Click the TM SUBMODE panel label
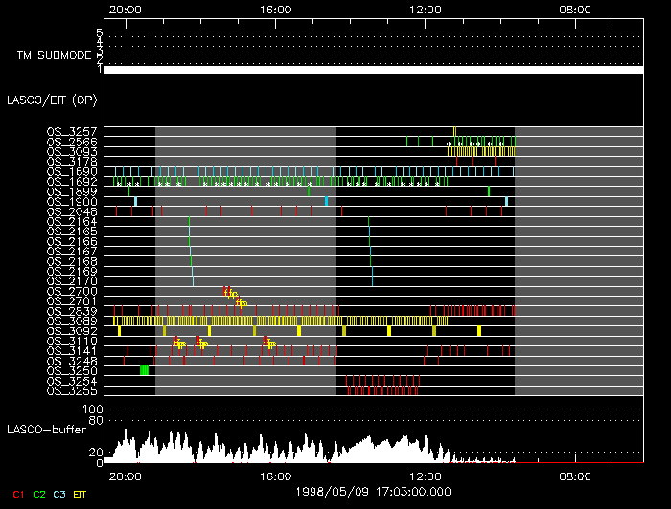 point(53,55)
